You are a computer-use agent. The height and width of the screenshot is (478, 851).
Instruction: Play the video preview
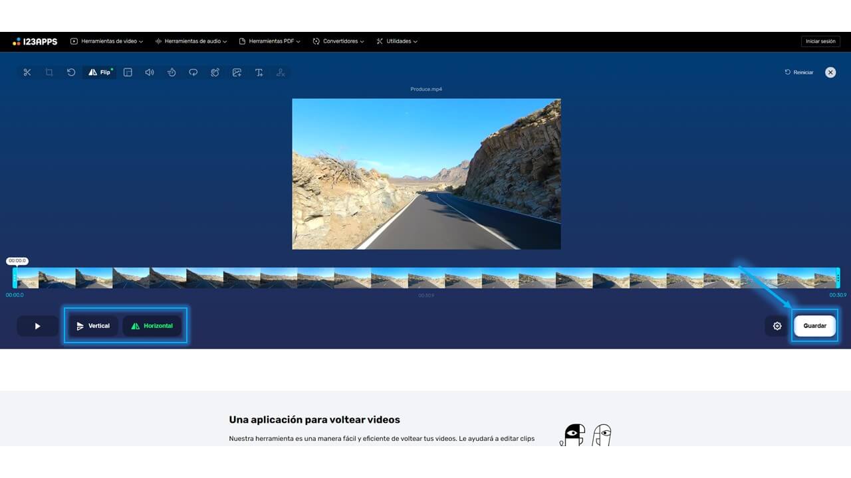(x=37, y=326)
